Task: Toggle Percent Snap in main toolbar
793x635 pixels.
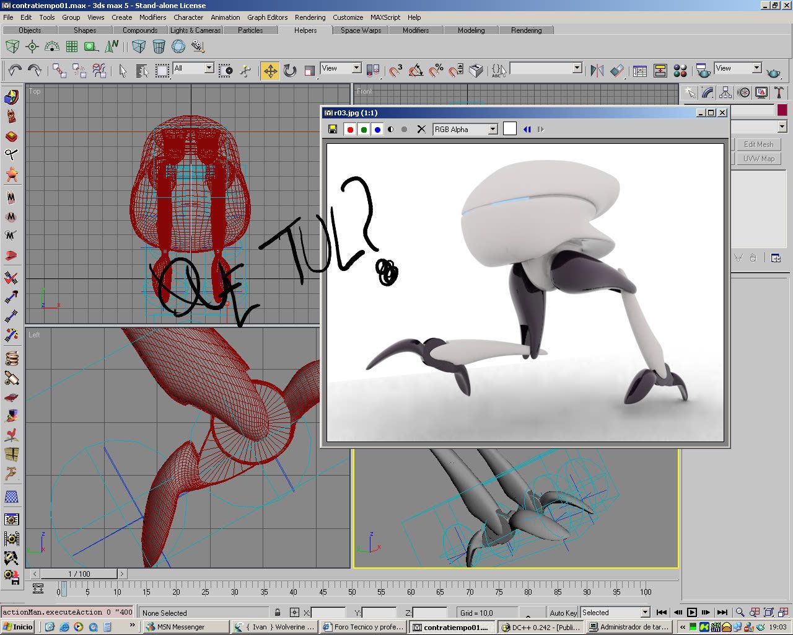Action: (x=436, y=71)
